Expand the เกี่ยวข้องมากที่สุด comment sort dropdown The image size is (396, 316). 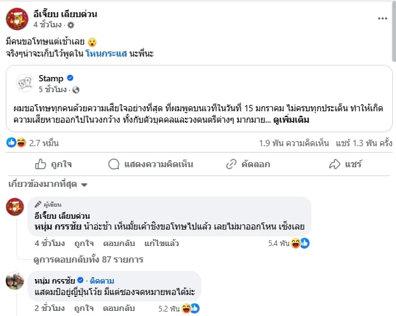pyautogui.click(x=48, y=185)
